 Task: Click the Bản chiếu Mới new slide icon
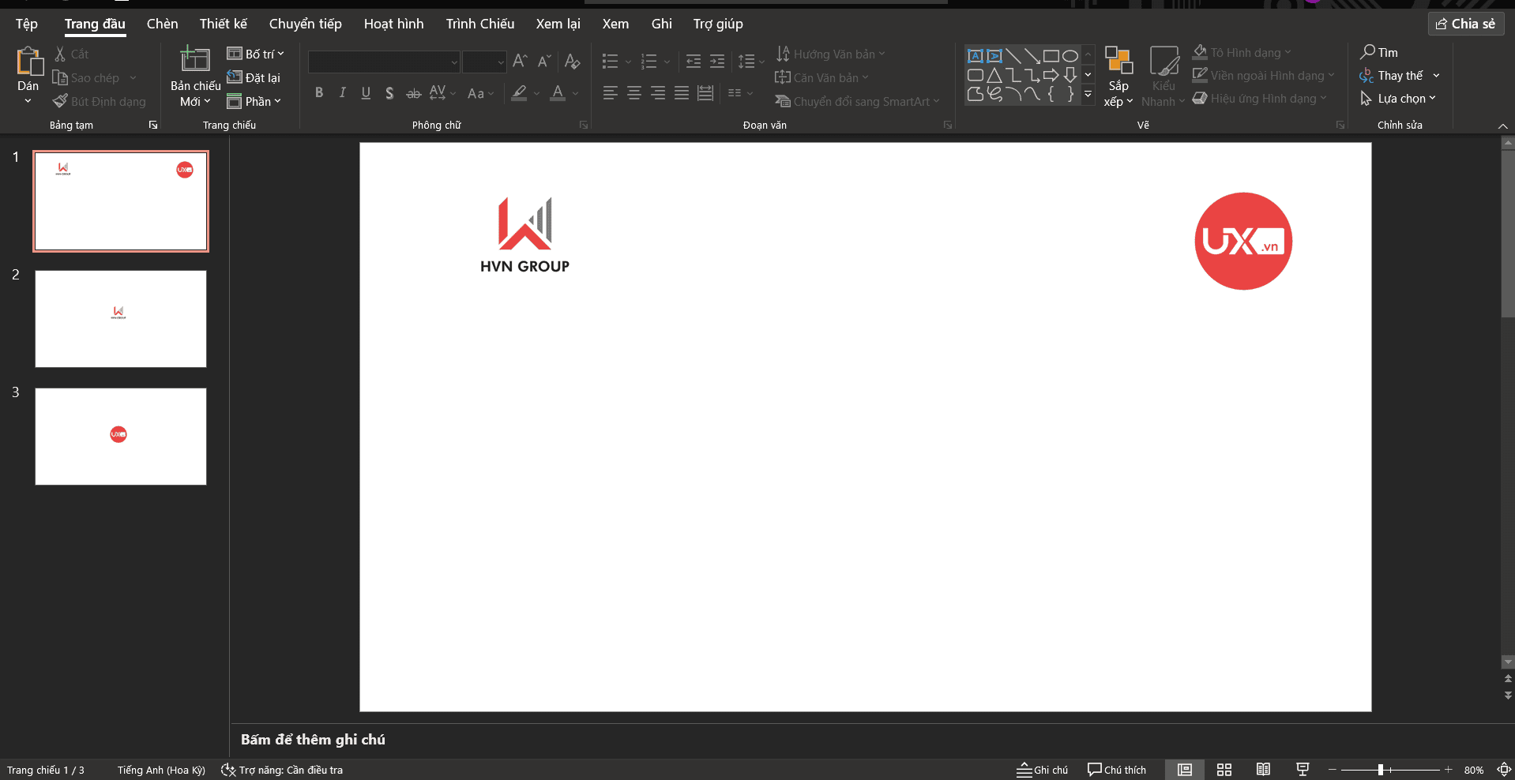(x=195, y=60)
